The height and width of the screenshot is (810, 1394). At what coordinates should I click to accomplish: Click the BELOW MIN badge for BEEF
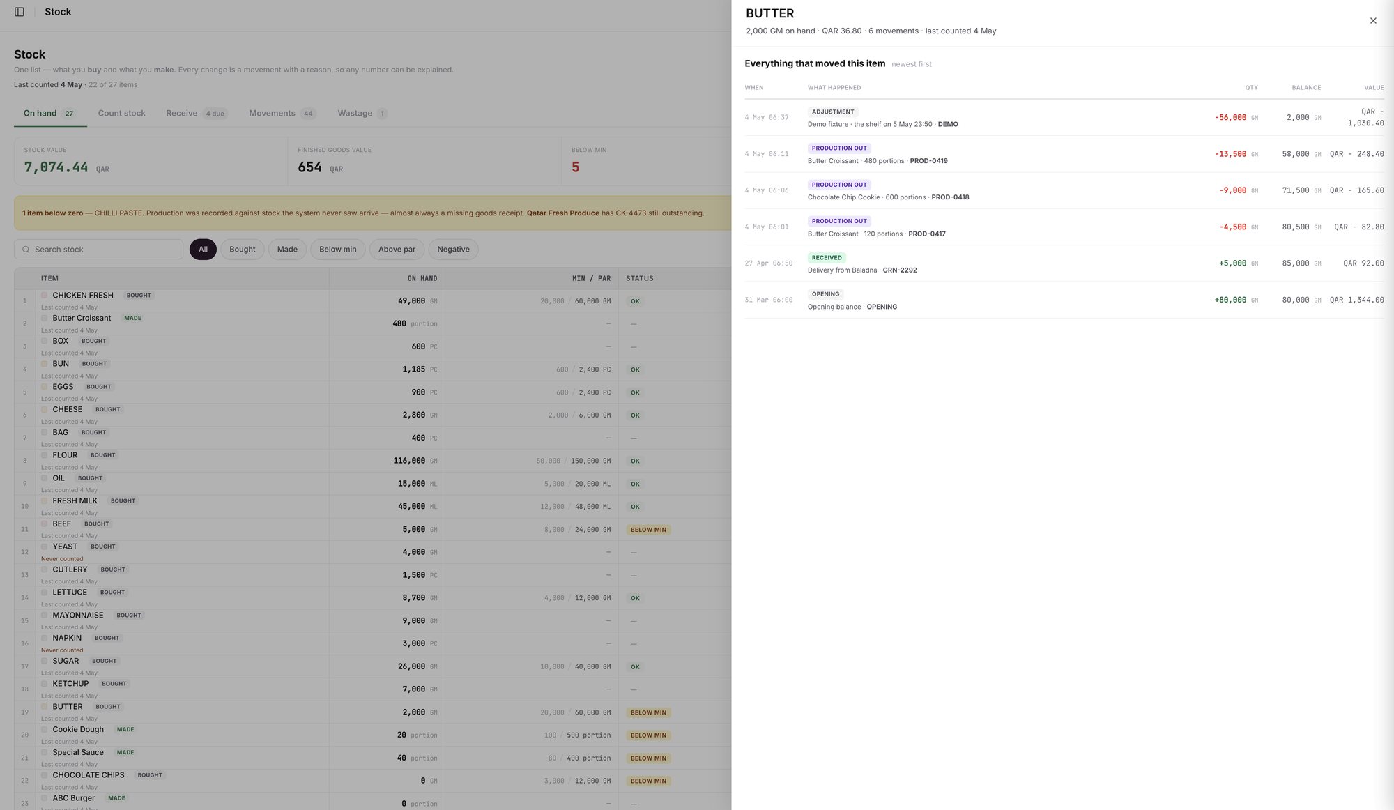pos(648,530)
